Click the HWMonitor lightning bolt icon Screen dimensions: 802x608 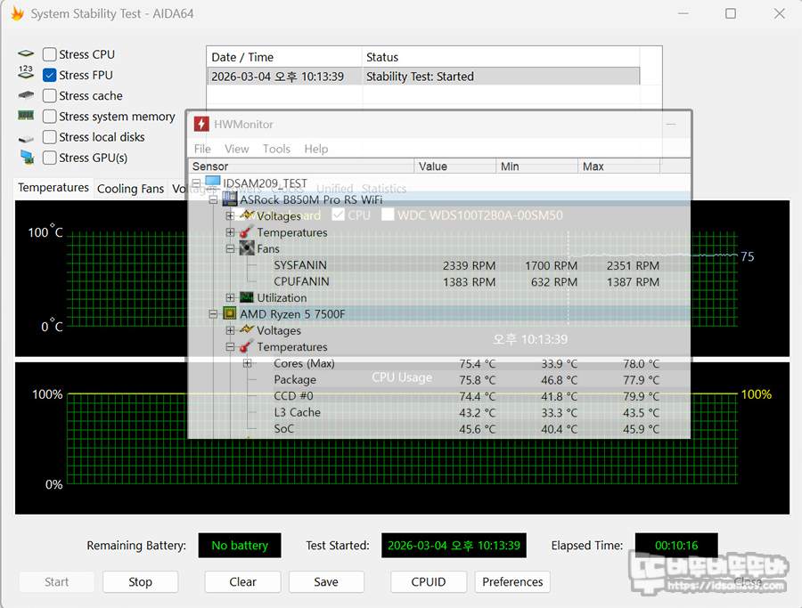(201, 124)
